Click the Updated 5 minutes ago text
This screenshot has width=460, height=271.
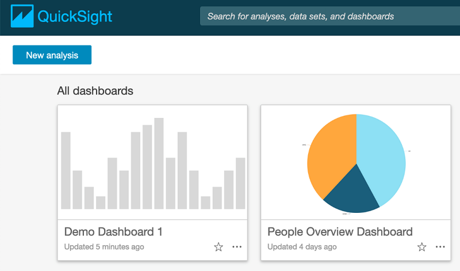(104, 247)
